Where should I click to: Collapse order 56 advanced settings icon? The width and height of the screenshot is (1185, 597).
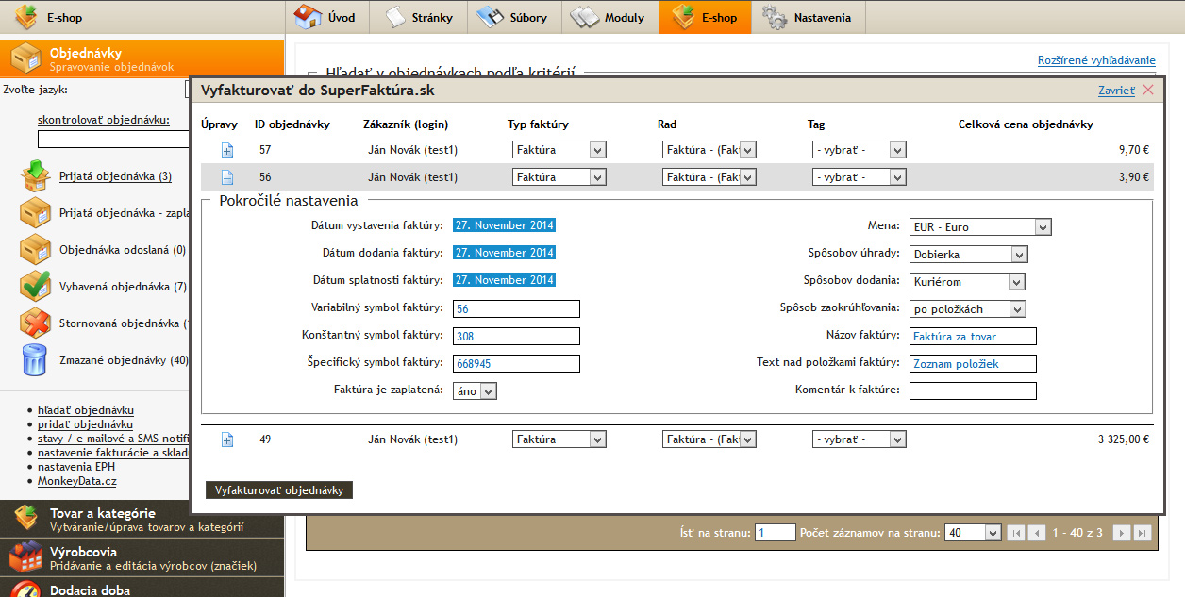pyautogui.click(x=226, y=177)
